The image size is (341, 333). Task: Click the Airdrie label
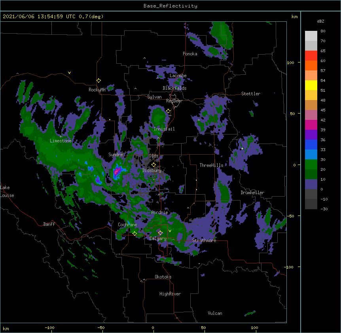tap(160, 212)
